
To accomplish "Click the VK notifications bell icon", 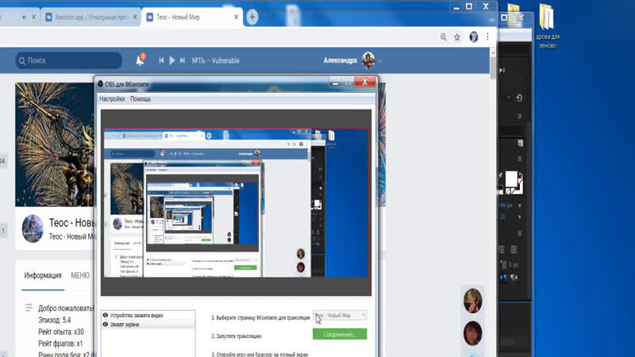I will [140, 60].
